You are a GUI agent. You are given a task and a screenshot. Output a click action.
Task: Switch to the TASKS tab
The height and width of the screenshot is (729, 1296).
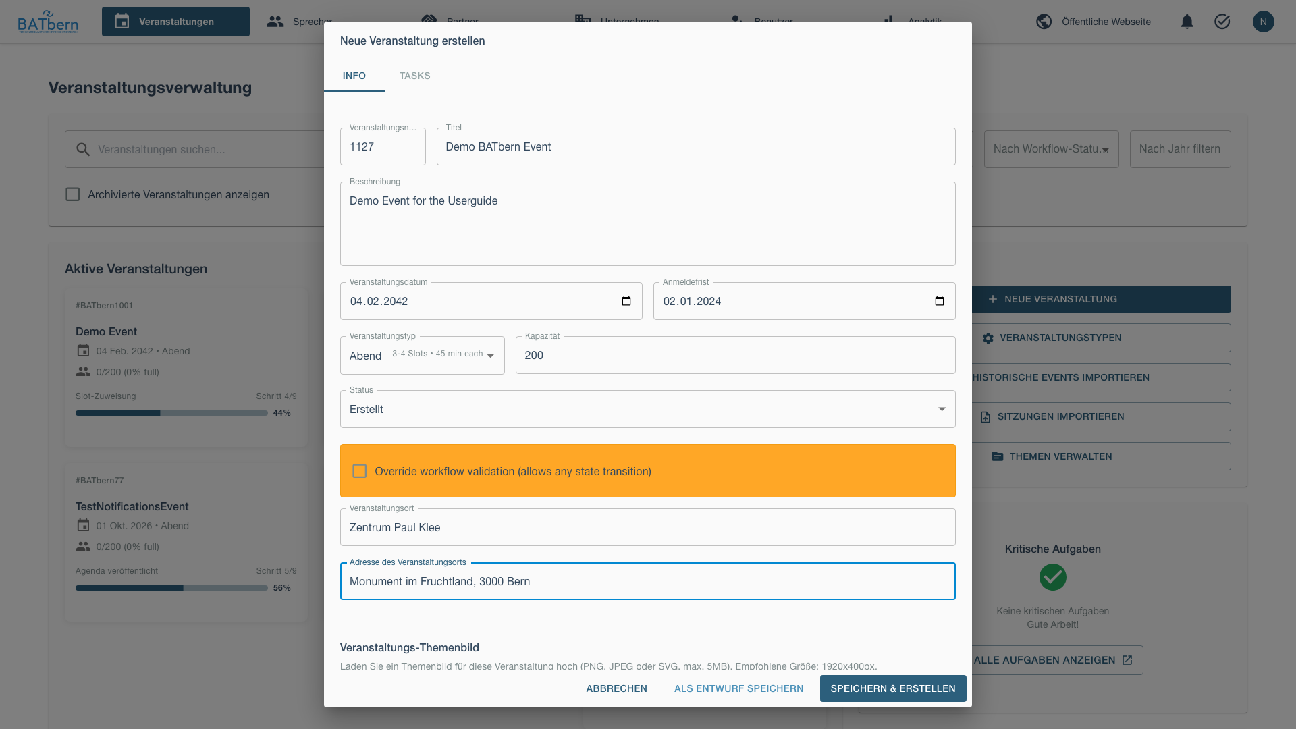pos(414,76)
